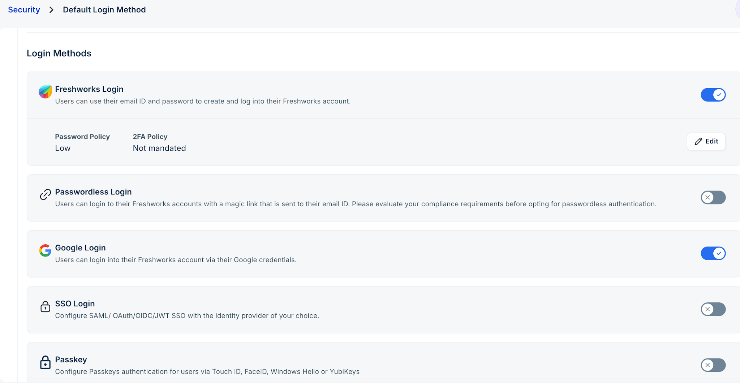The height and width of the screenshot is (383, 740).
Task: Select the Freshworks Login title
Action: (x=89, y=89)
